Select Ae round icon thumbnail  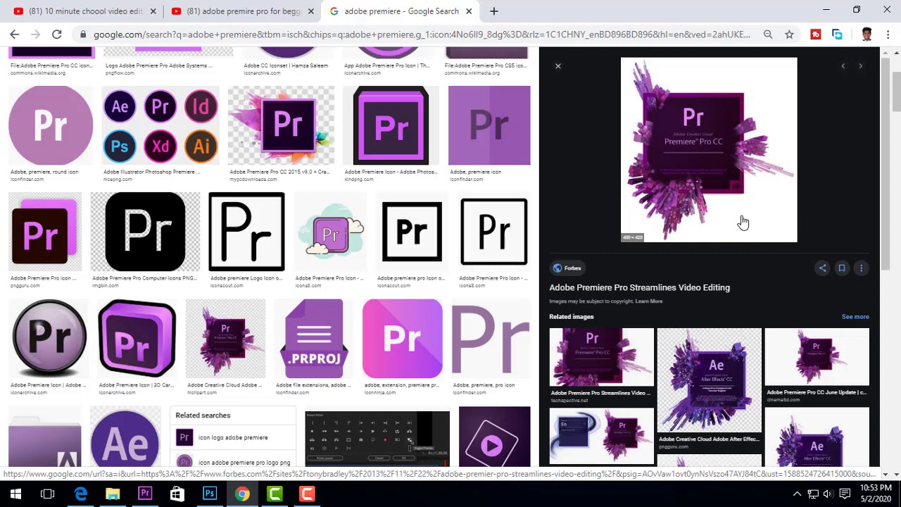125,437
